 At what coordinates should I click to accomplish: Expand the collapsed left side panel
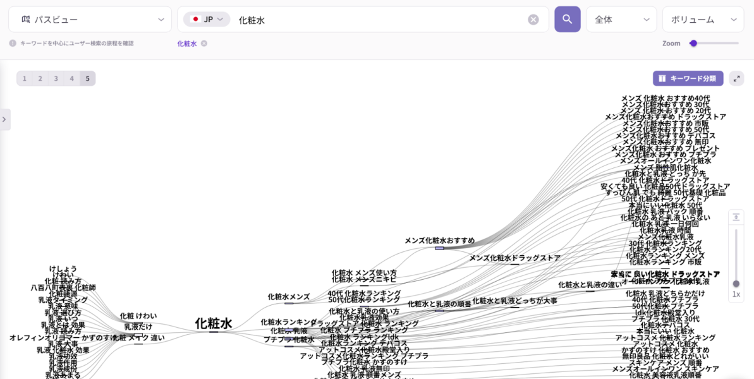click(x=4, y=119)
